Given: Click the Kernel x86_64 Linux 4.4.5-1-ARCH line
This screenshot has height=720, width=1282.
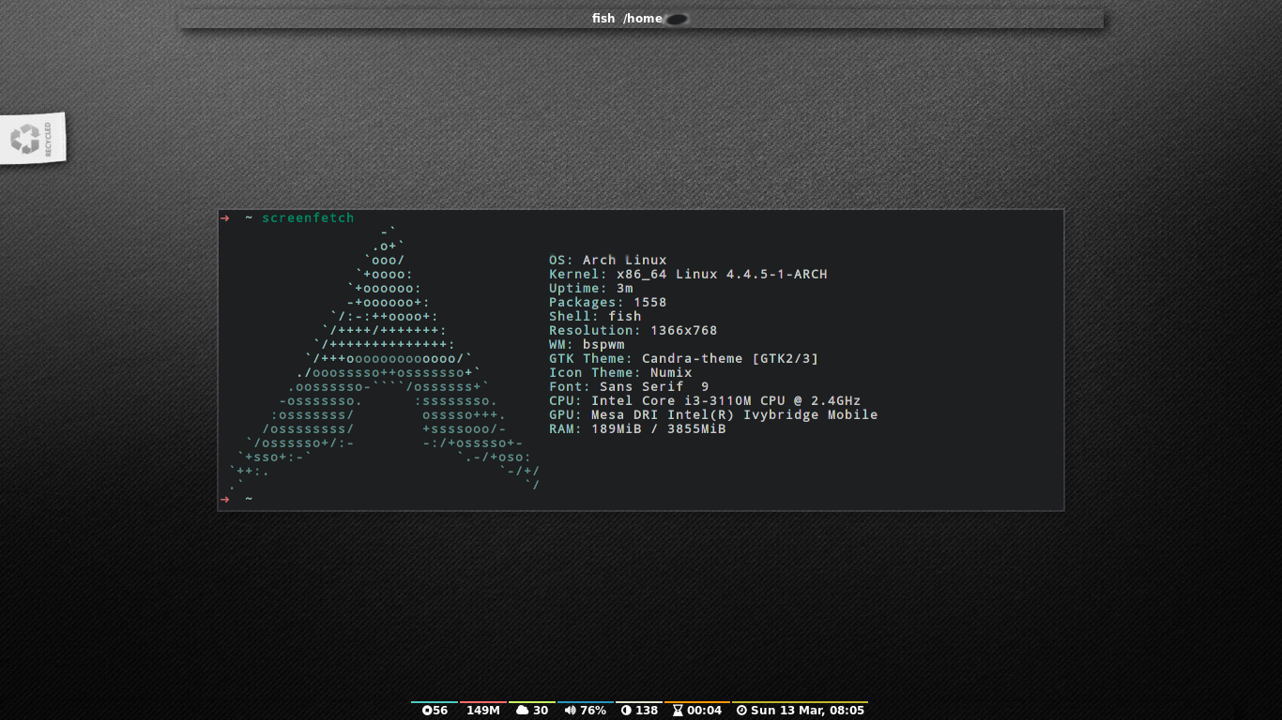Looking at the screenshot, I should tap(688, 274).
